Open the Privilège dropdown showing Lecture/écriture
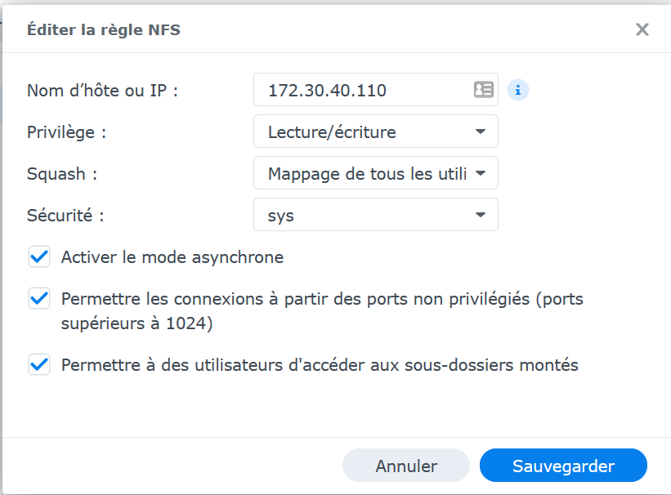 click(375, 132)
